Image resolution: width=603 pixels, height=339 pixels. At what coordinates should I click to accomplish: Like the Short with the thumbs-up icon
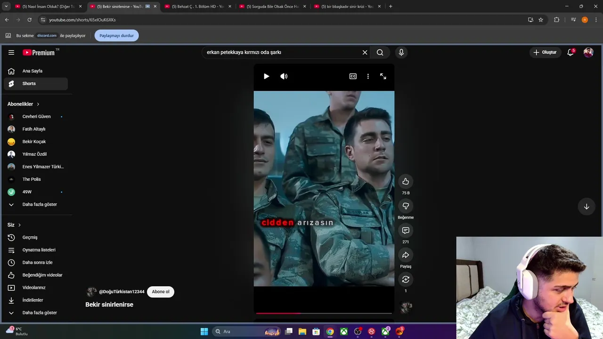406,181
